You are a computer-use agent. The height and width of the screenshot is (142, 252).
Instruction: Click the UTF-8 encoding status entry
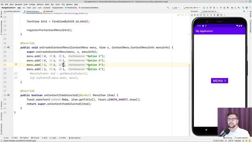point(231,140)
